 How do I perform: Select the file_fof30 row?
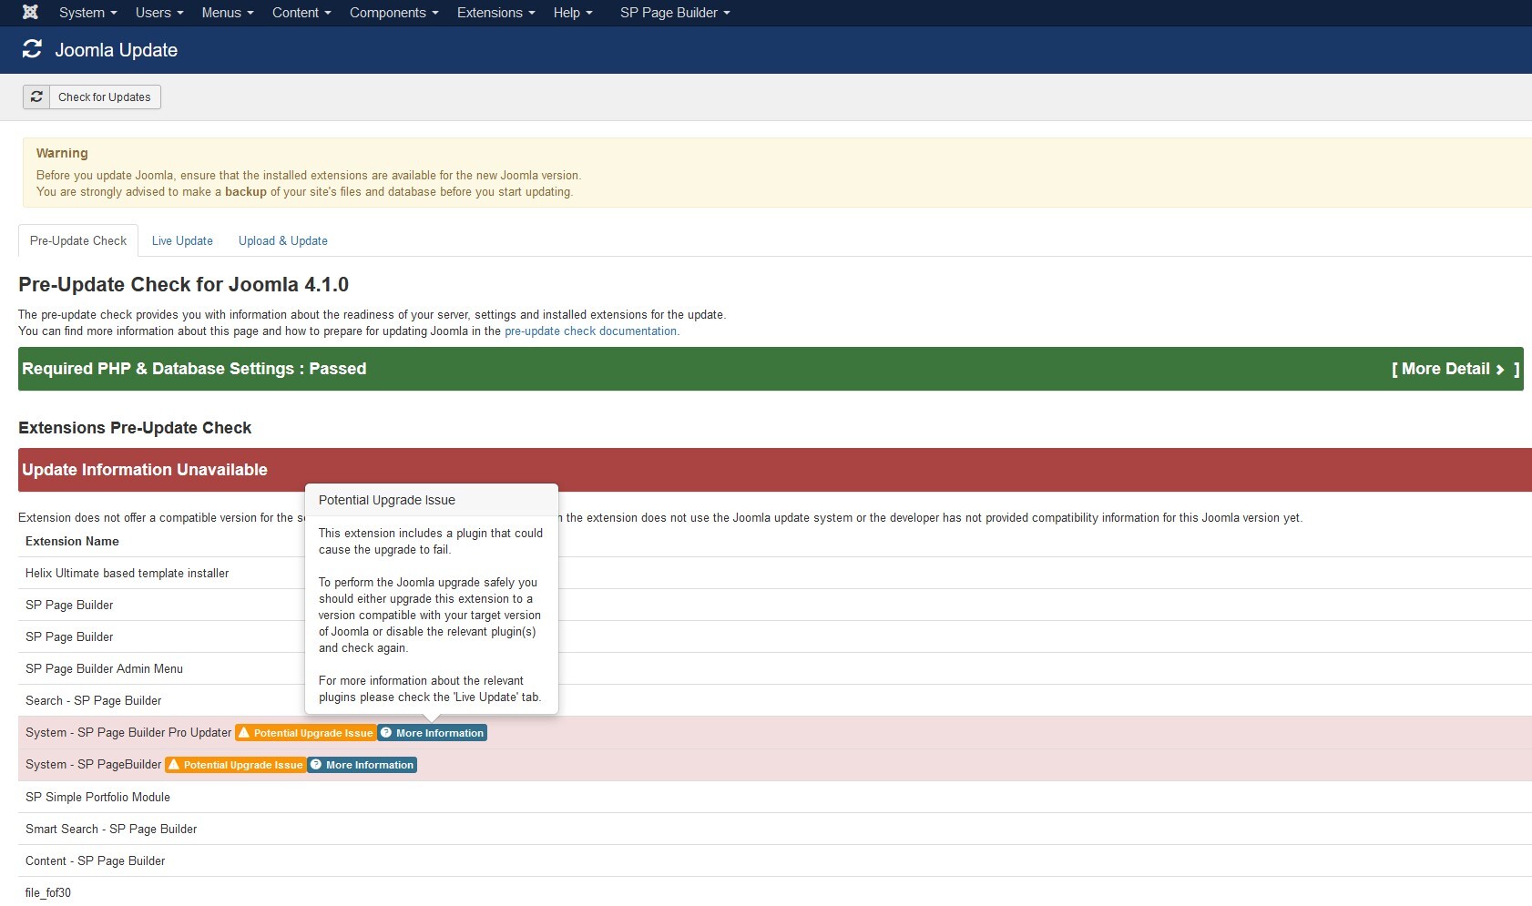(x=775, y=891)
